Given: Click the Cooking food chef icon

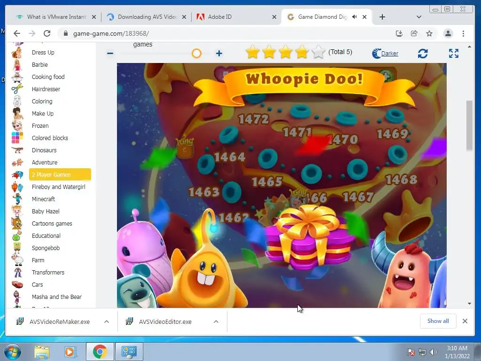Looking at the screenshot, I should pyautogui.click(x=17, y=77).
